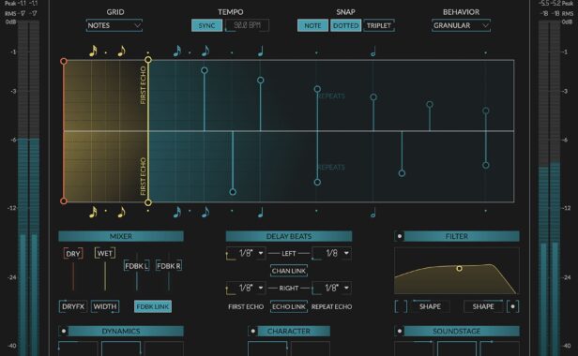
Task: Open the RIGHT first echo delay dropdown
Action: point(246,288)
